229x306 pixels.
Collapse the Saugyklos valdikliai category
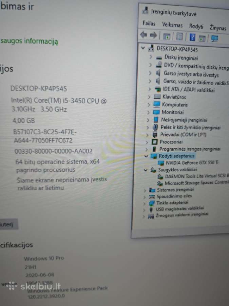coord(145,170)
